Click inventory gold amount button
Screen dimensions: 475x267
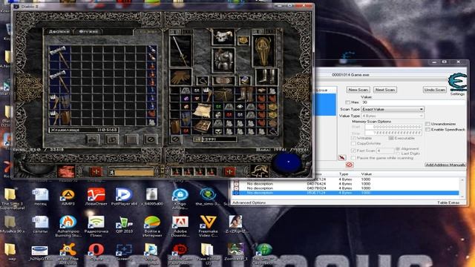pyautogui.click(x=197, y=139)
